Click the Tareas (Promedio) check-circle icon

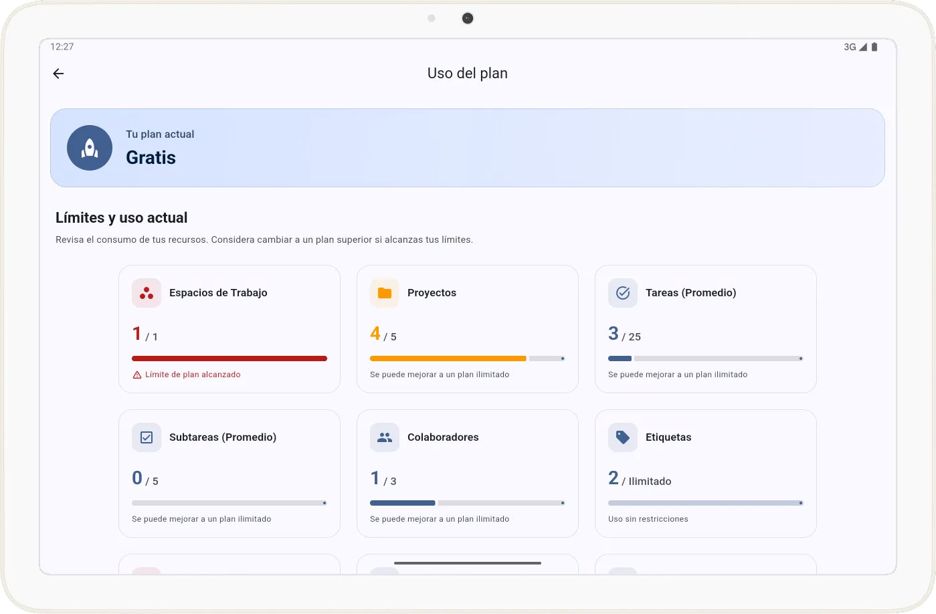(623, 293)
